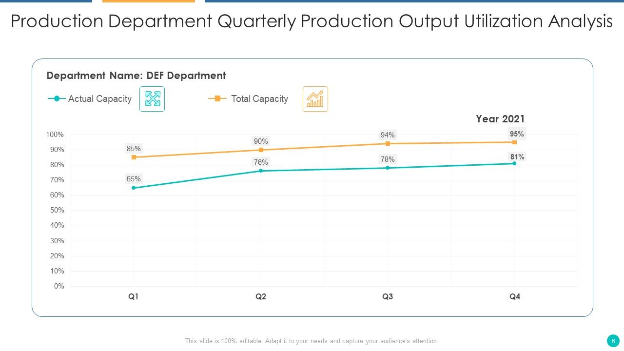The width and height of the screenshot is (624, 351).
Task: Click the 90% Total Capacity Q2 label
Action: (261, 141)
